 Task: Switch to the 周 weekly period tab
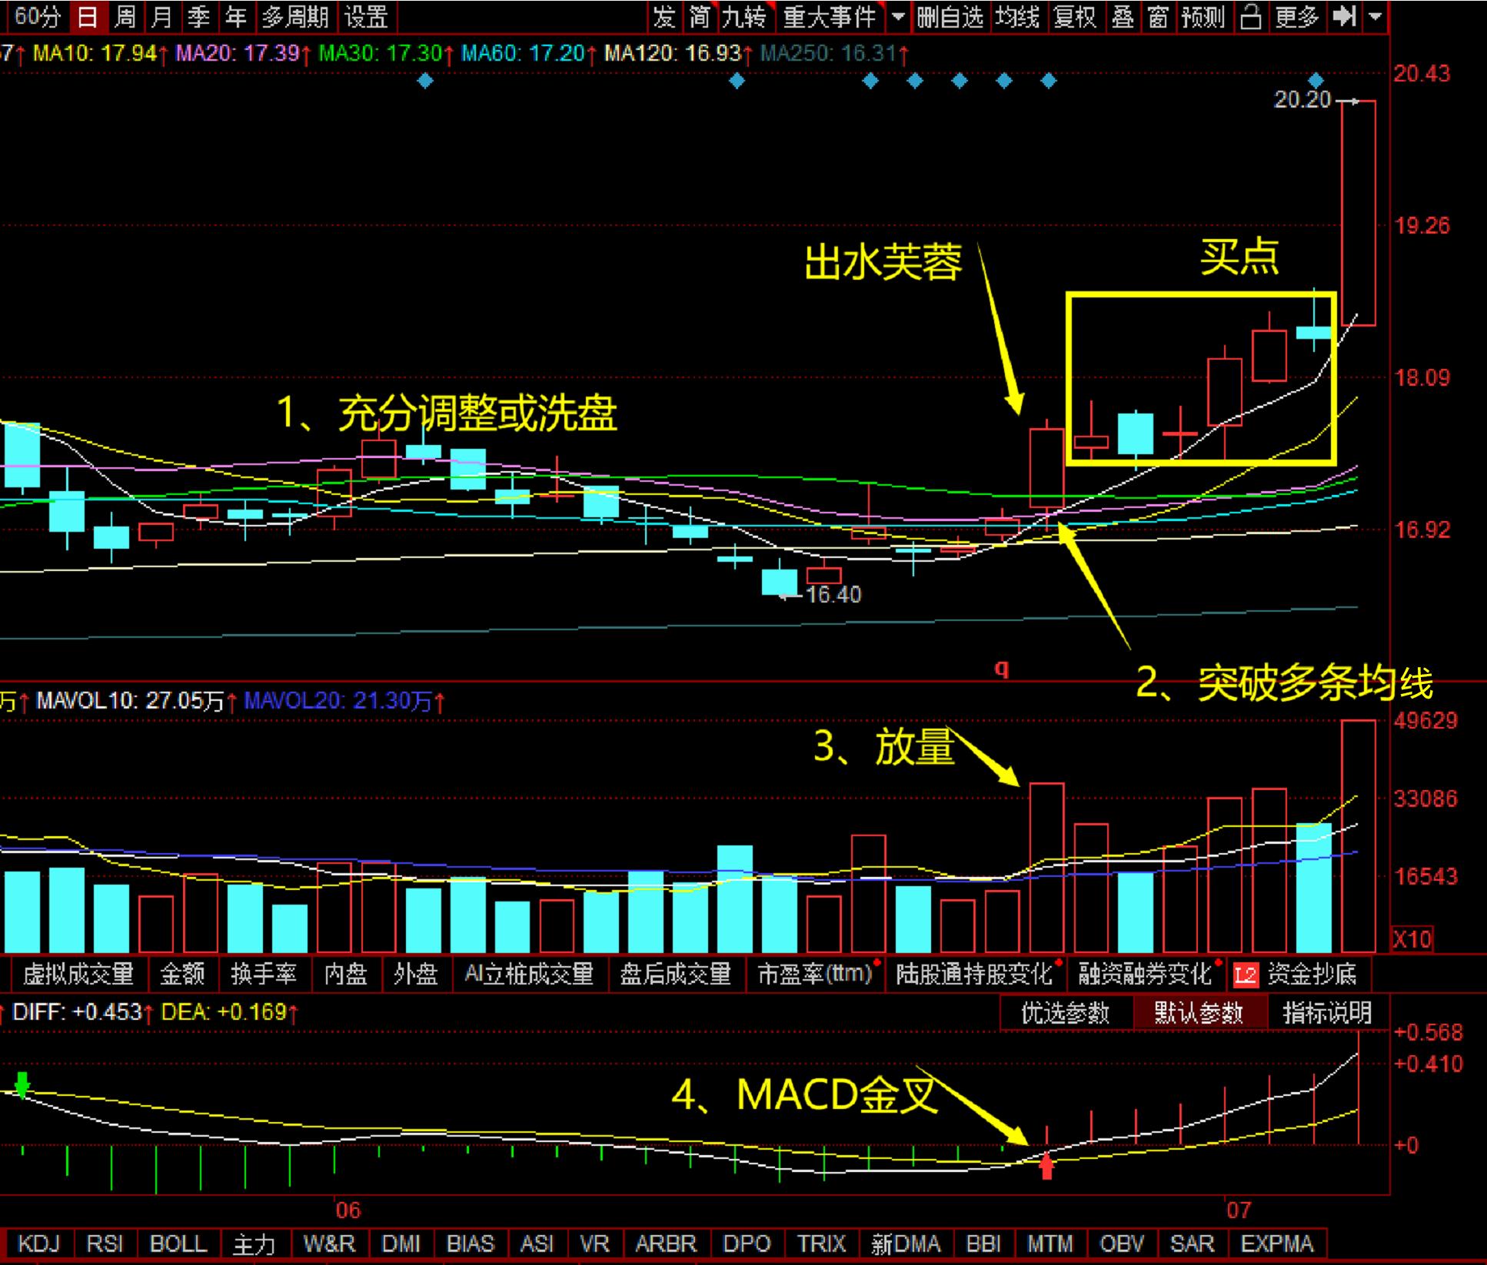tap(125, 17)
